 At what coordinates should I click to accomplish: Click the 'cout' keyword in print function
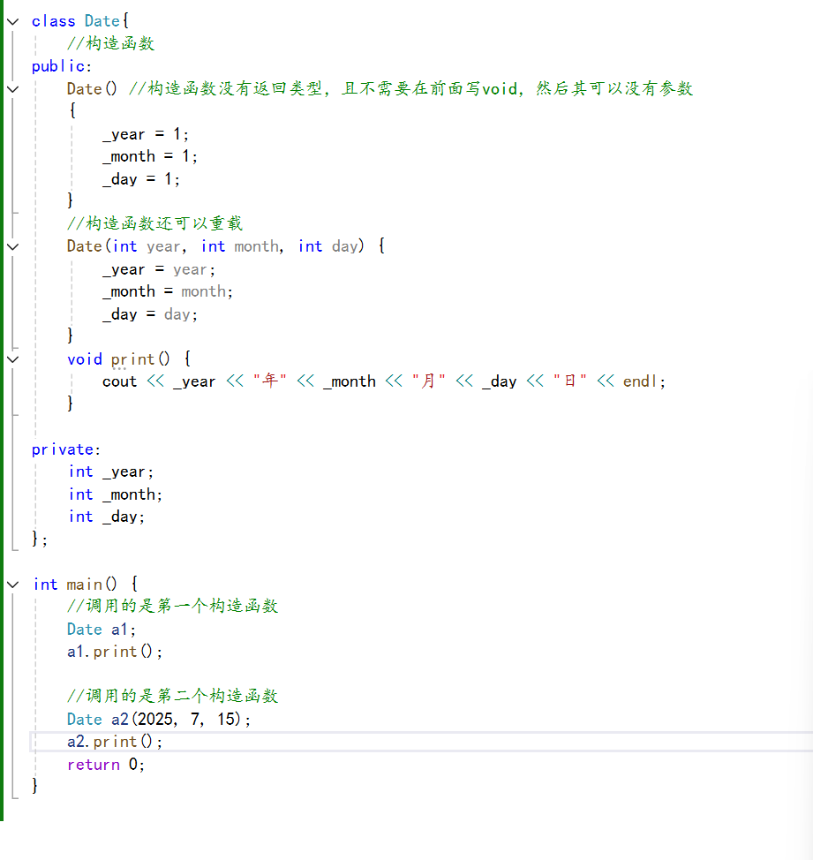click(119, 381)
